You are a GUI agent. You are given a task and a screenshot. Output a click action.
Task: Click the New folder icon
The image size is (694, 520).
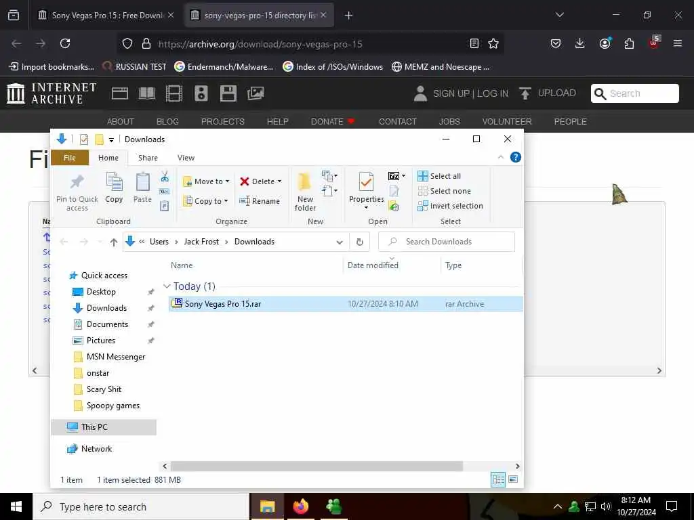(x=305, y=182)
